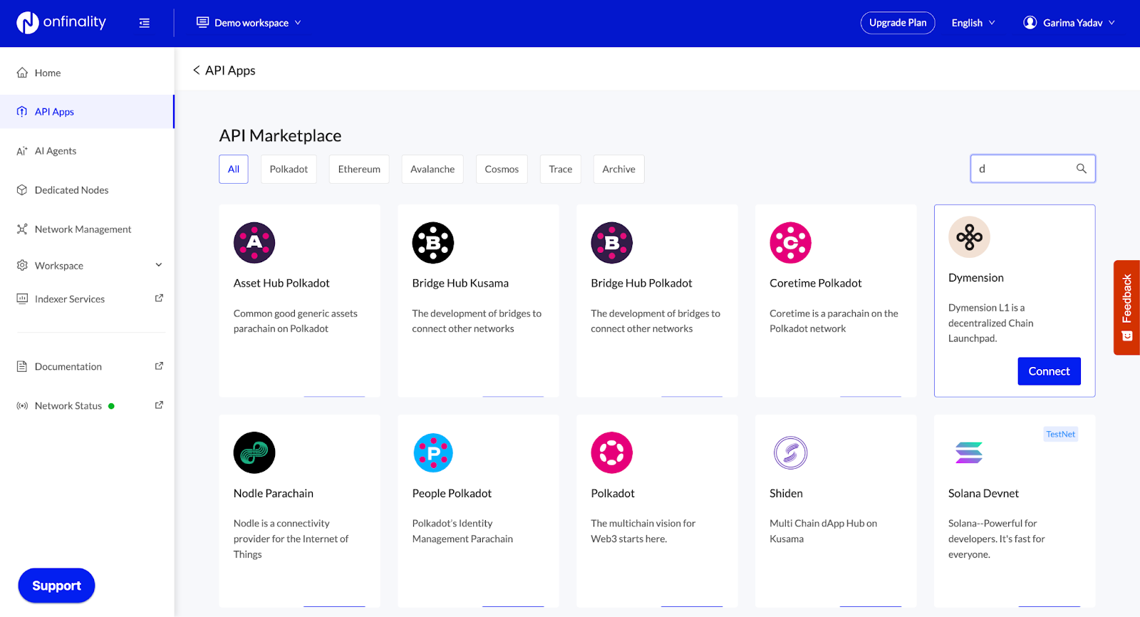
Task: Click the back arrow next to API Apps
Action: 196,70
